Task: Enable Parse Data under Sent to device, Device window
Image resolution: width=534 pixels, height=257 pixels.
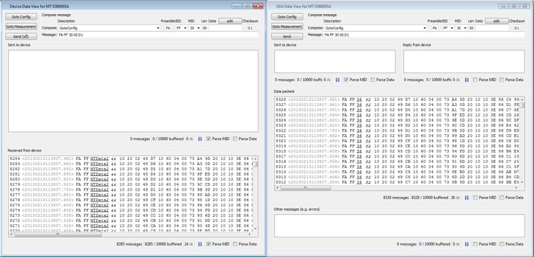Action: click(236, 139)
